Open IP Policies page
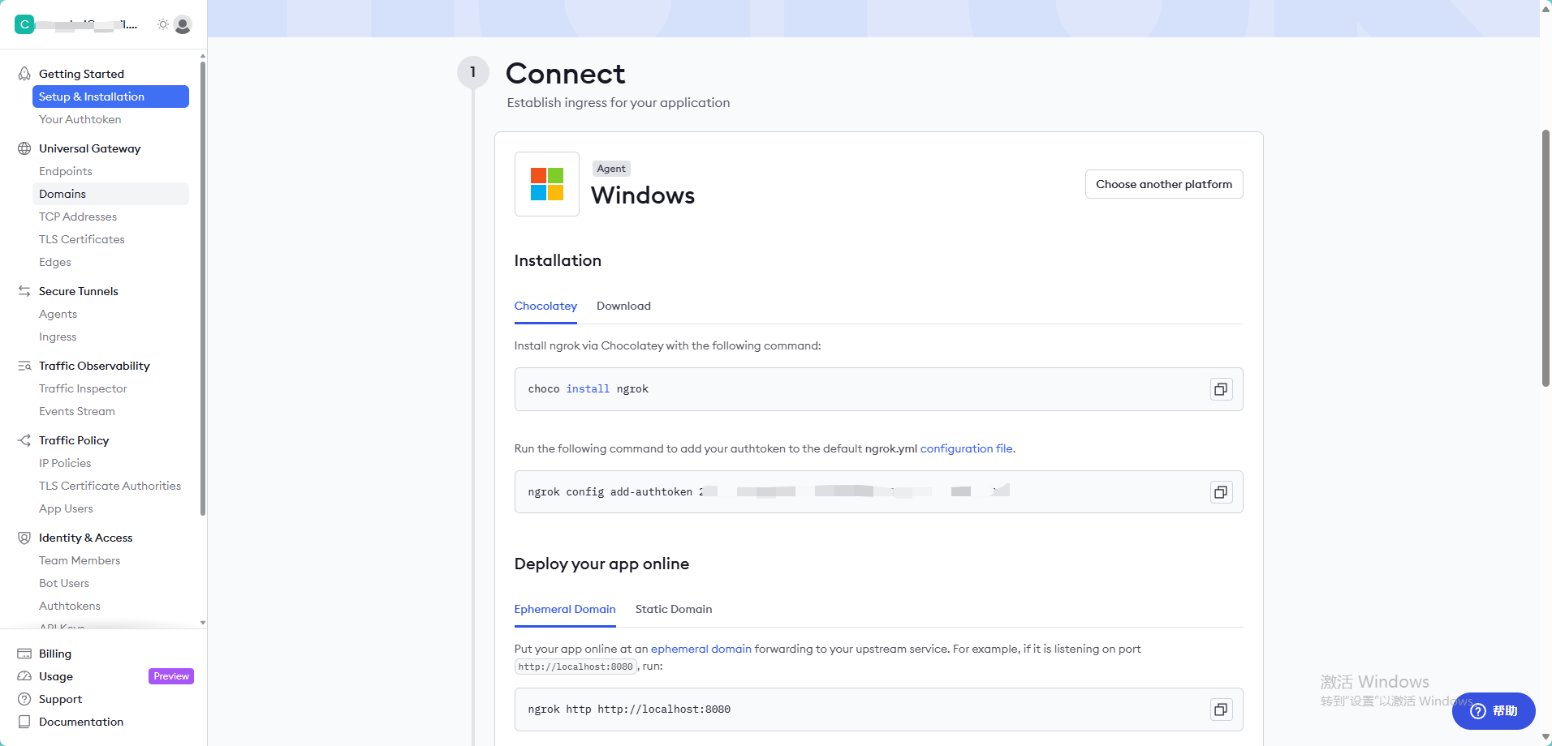The width and height of the screenshot is (1552, 746). point(65,463)
